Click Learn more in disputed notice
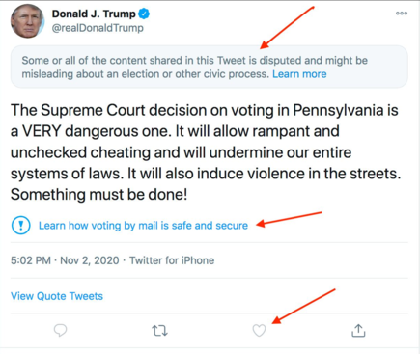Viewport: 420px width, 354px height. (x=299, y=74)
